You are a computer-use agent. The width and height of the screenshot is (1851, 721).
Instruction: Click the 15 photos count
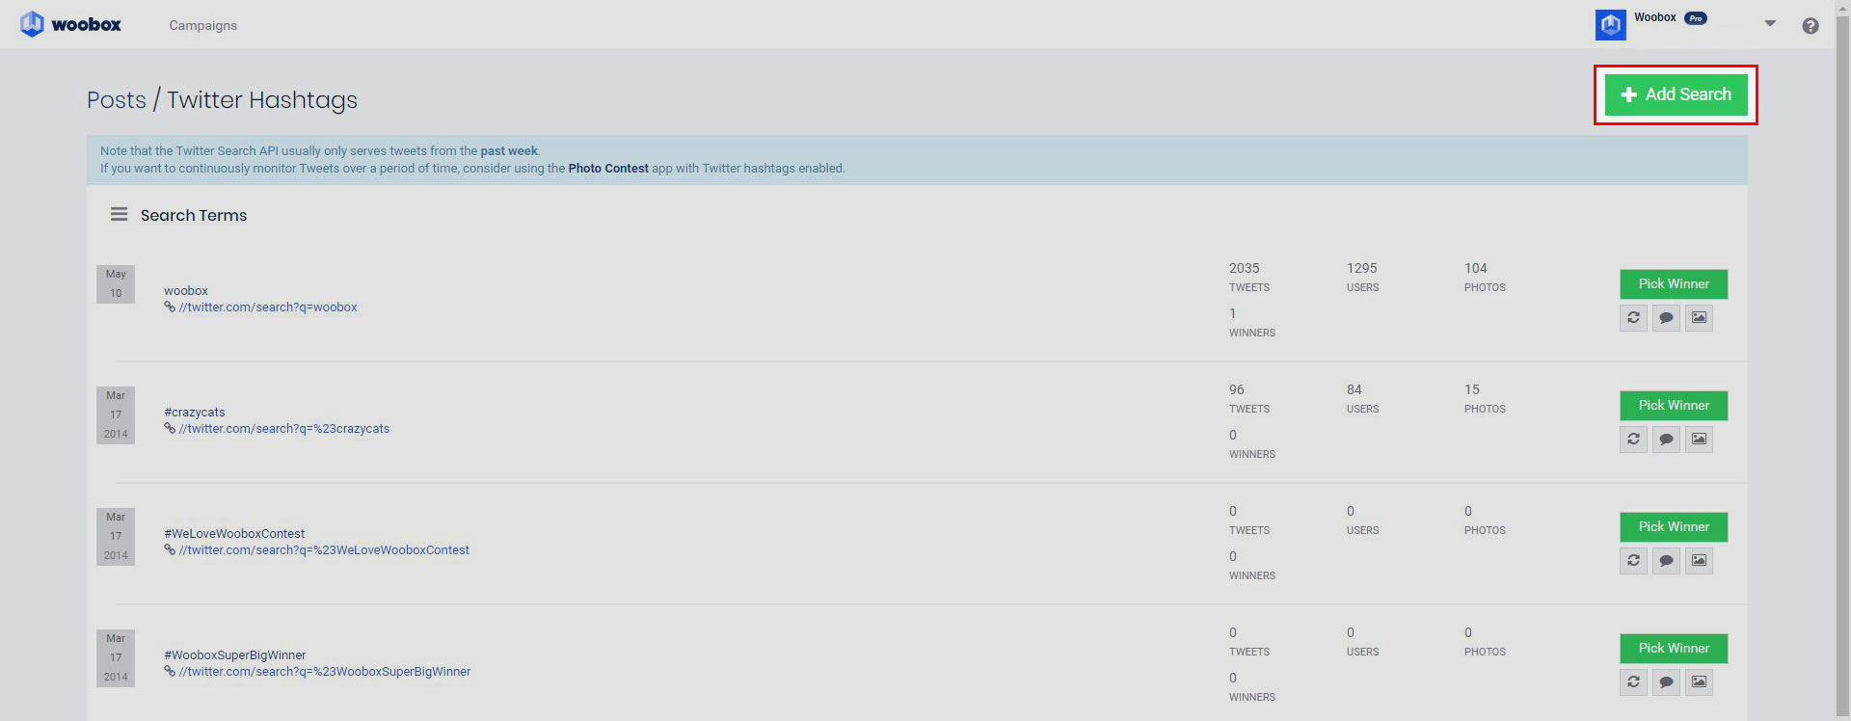tap(1472, 389)
